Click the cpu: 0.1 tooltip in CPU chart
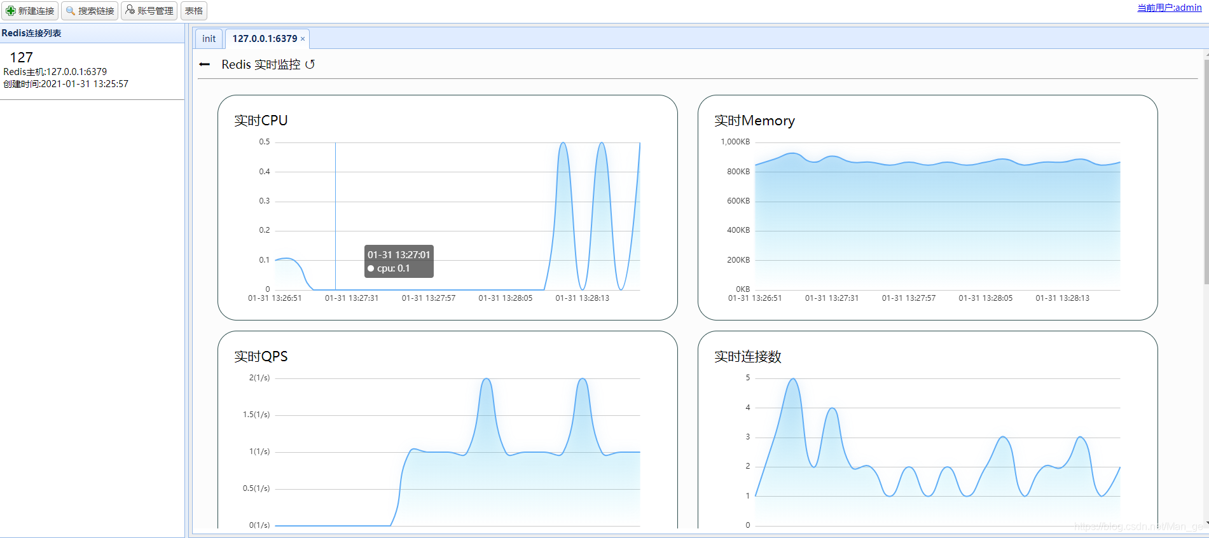The width and height of the screenshot is (1209, 538). coord(399,261)
